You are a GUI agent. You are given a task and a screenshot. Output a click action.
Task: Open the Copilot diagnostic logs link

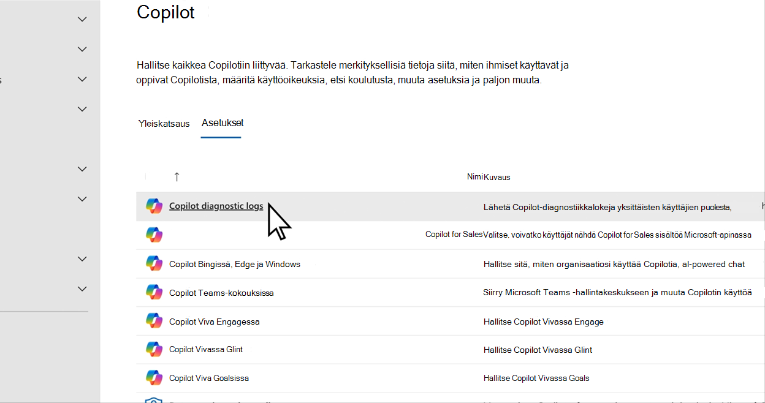pyautogui.click(x=216, y=206)
